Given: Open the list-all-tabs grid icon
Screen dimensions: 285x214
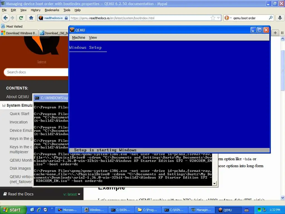Looking at the screenshot, I should (282, 33).
